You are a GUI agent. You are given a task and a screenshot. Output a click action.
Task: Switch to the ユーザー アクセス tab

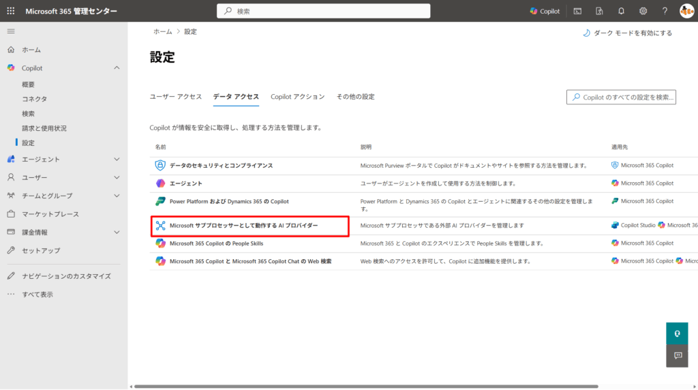(176, 97)
